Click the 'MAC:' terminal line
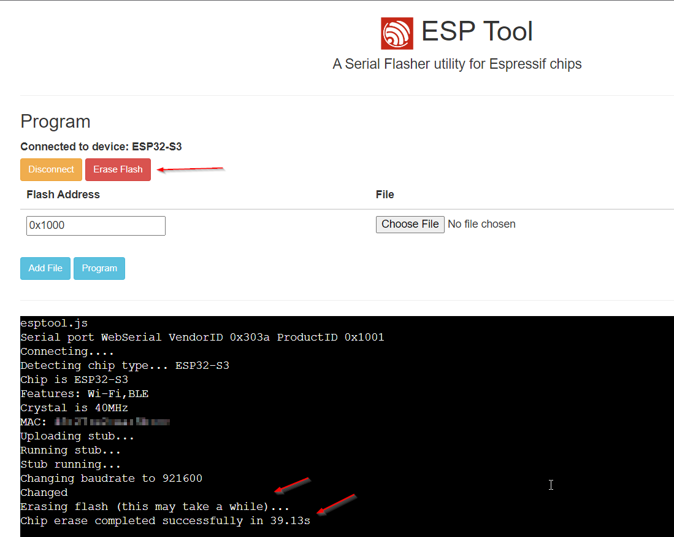Screen dimensions: 674x537 click(x=95, y=422)
